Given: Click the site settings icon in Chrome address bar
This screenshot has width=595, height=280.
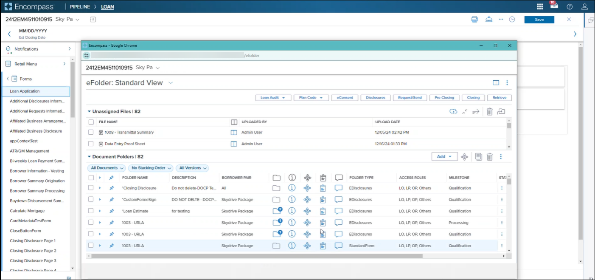Looking at the screenshot, I should (87, 55).
